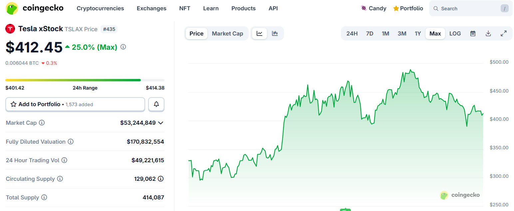Click the coingecko wordmark
This screenshot has height=211, width=514.
(43, 8)
